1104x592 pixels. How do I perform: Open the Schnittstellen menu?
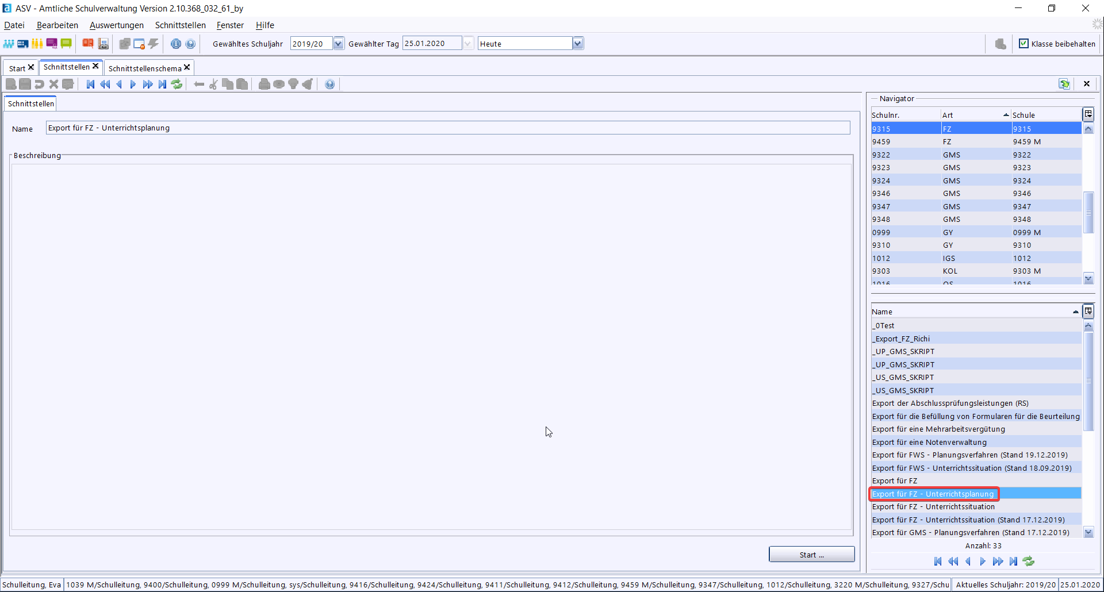pos(181,25)
